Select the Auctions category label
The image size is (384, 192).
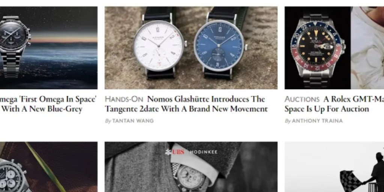[302, 99]
